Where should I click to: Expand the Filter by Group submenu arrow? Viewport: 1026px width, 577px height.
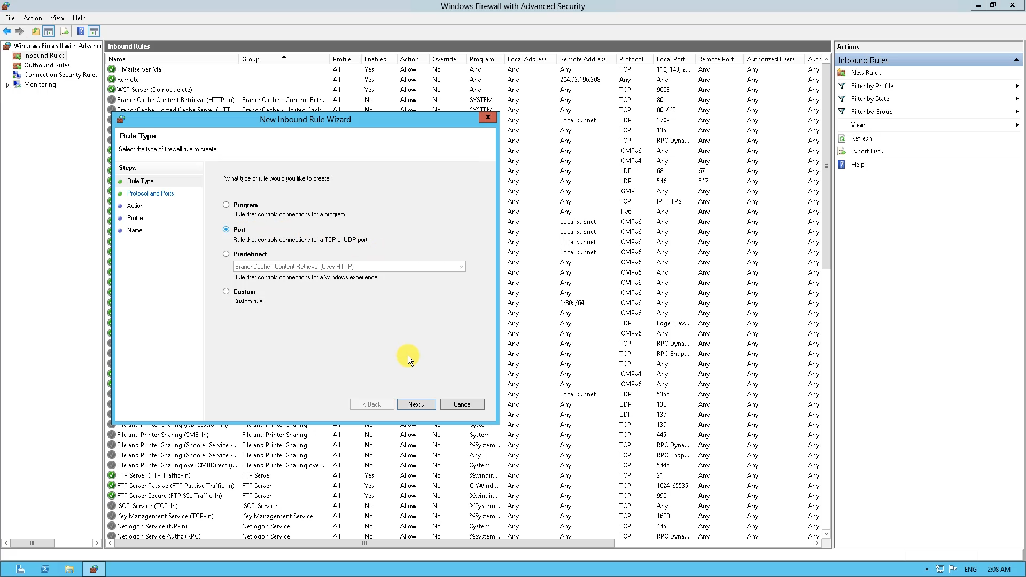click(x=1016, y=112)
